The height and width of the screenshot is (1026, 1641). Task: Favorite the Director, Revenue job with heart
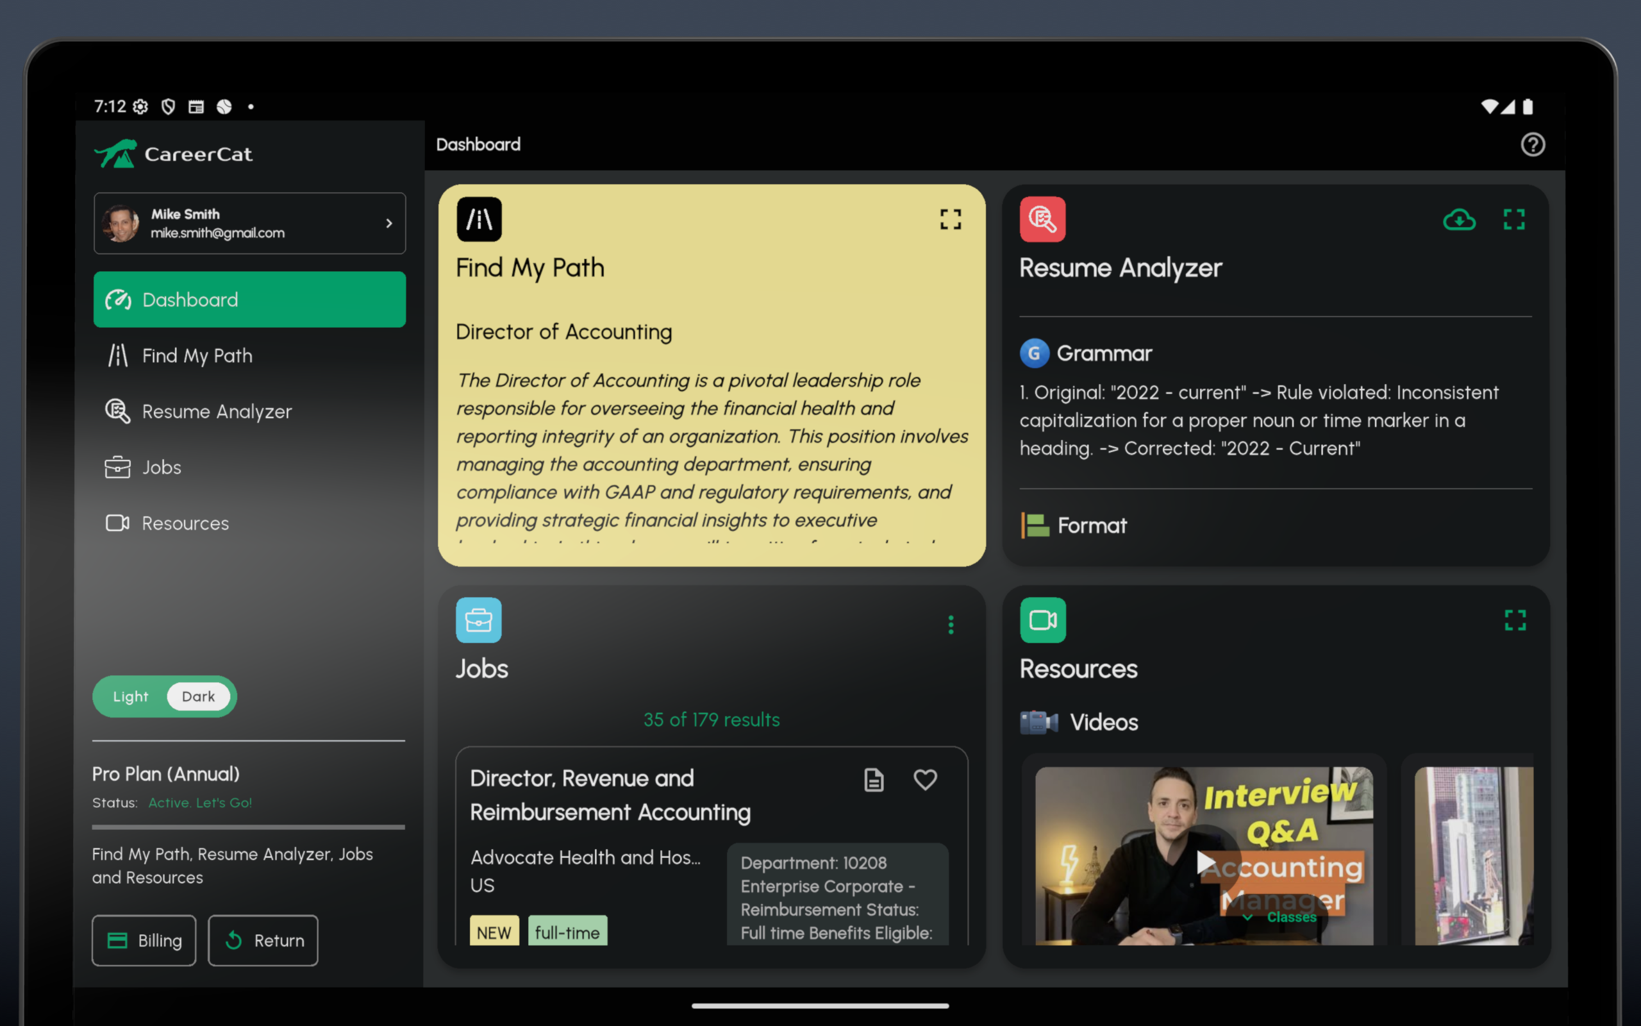(x=925, y=780)
